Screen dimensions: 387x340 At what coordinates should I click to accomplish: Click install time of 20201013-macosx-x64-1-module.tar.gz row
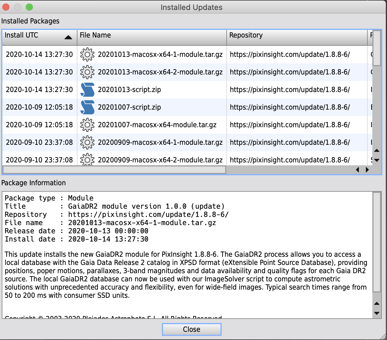39,55
